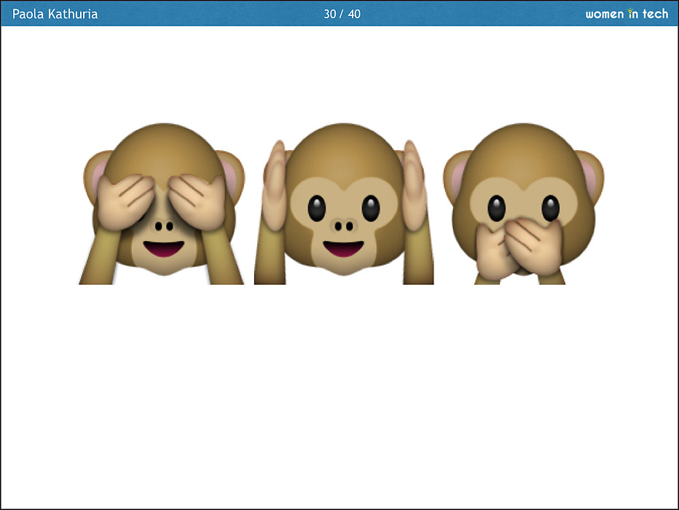
Task: Tap the hear-no-evil monkey's nose
Action: click(342, 226)
